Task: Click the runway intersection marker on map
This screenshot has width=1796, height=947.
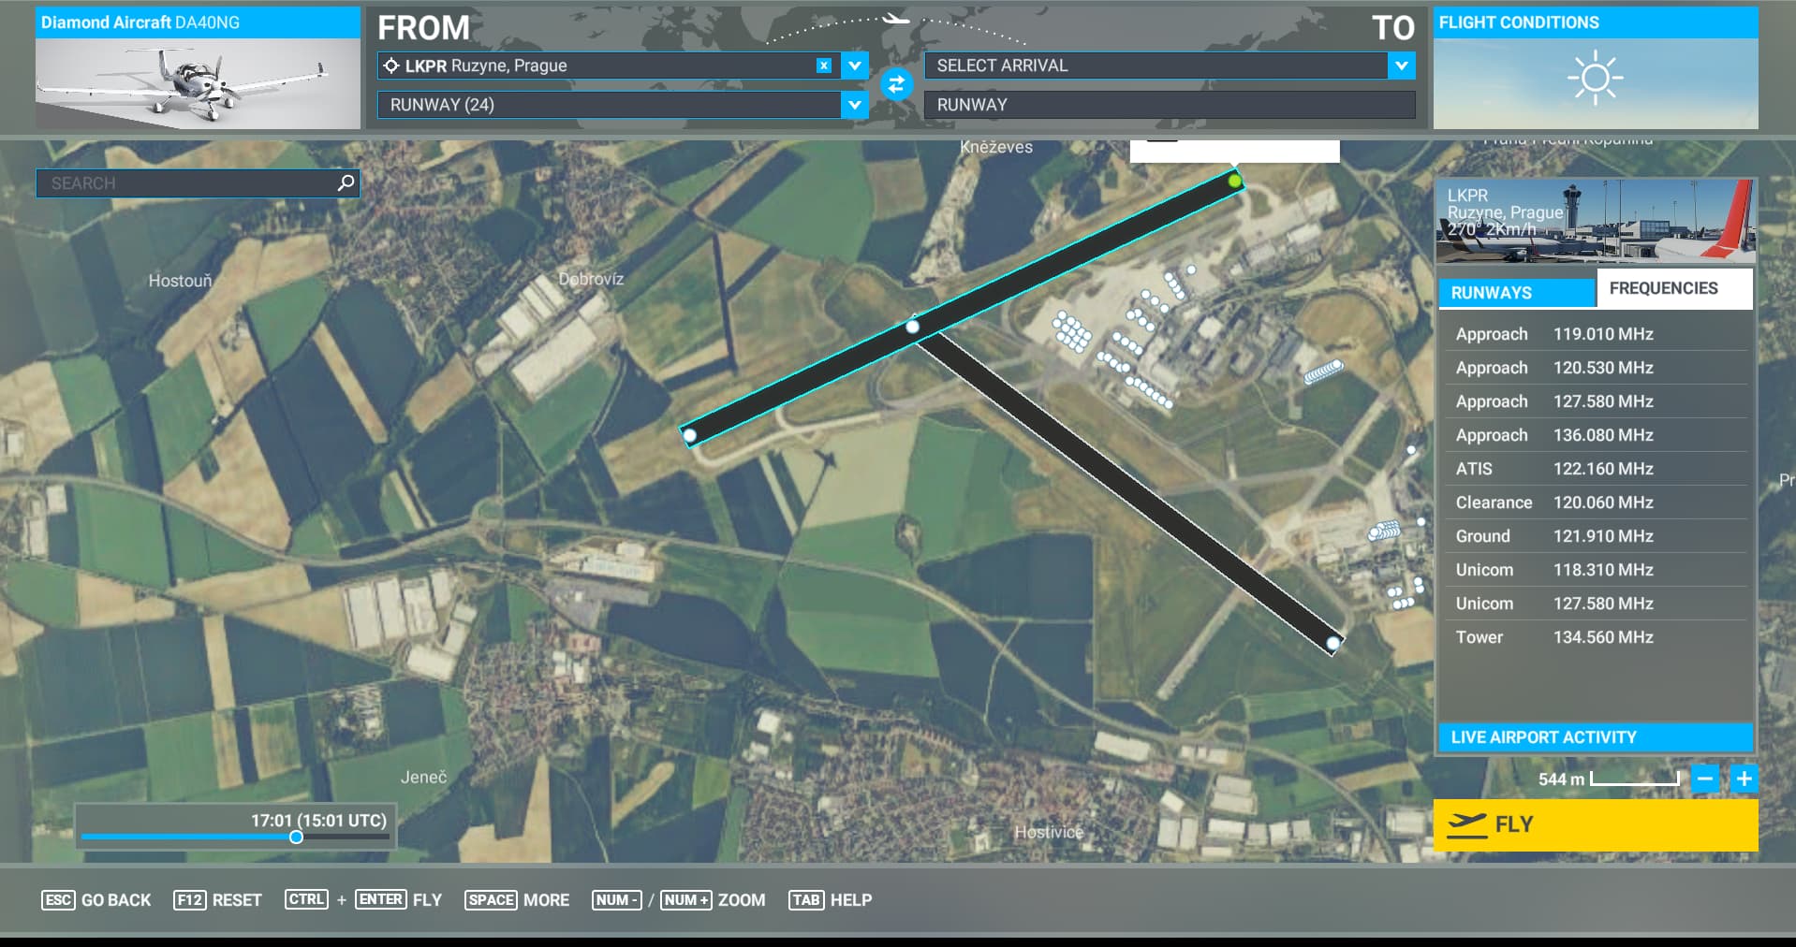Action: [x=913, y=327]
